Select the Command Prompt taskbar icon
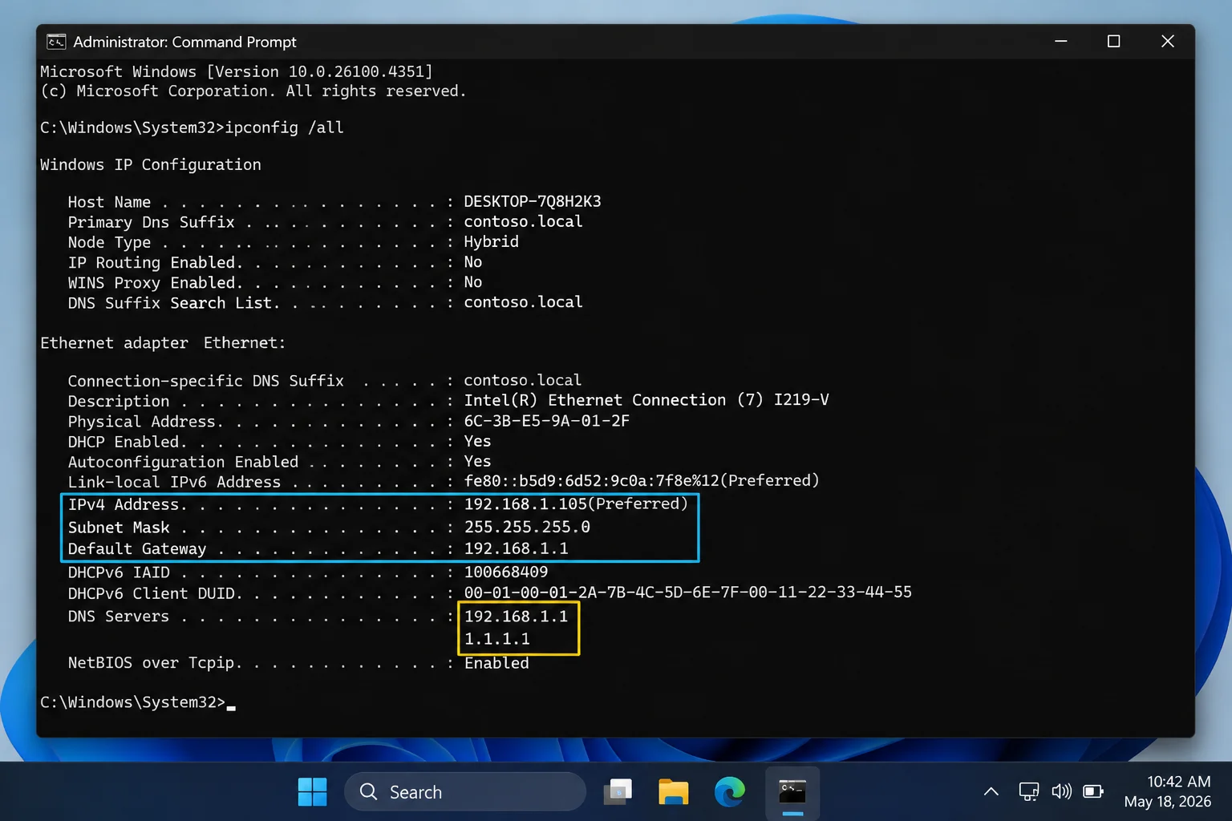This screenshot has width=1232, height=821. [x=792, y=792]
